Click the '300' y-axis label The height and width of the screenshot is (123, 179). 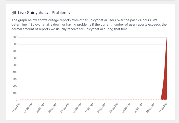pos(15,79)
